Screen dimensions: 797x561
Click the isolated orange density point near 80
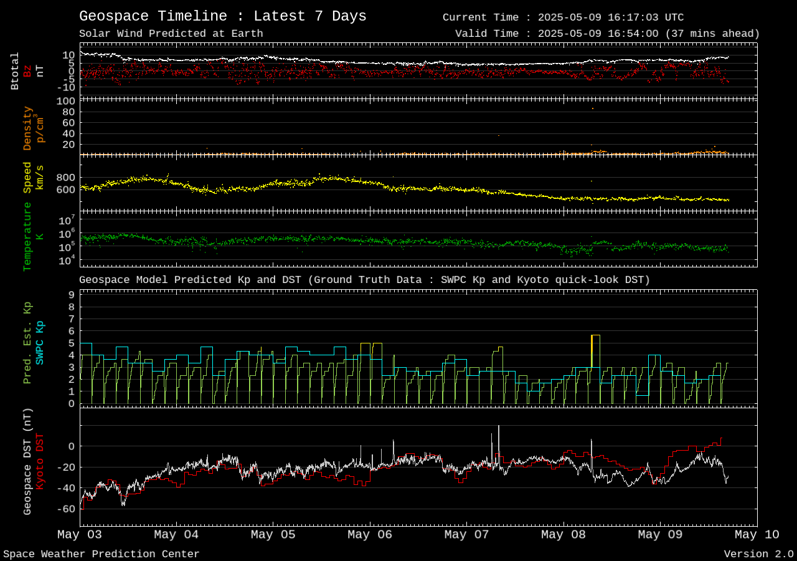(x=593, y=108)
